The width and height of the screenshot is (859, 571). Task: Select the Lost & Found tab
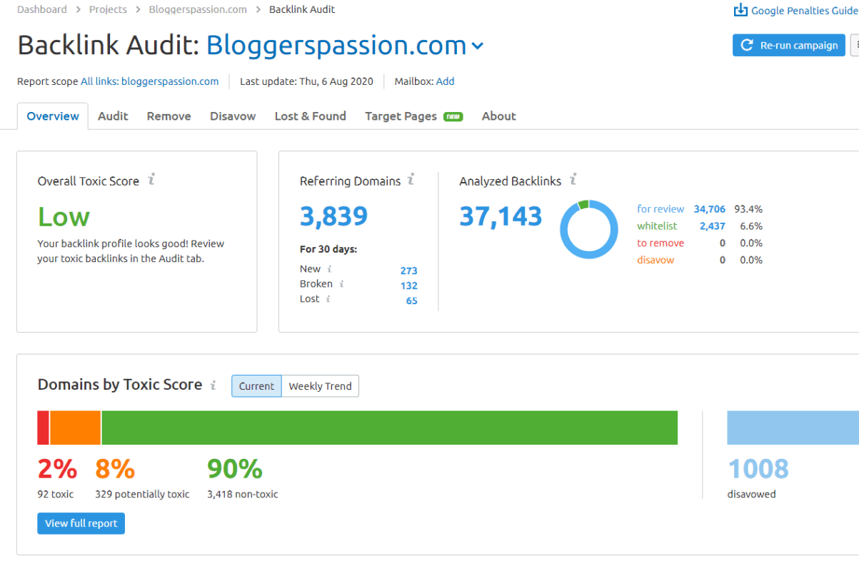[311, 116]
